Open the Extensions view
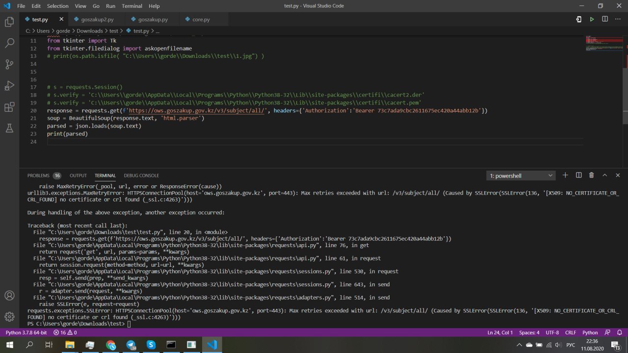The width and height of the screenshot is (628, 353). pyautogui.click(x=9, y=107)
